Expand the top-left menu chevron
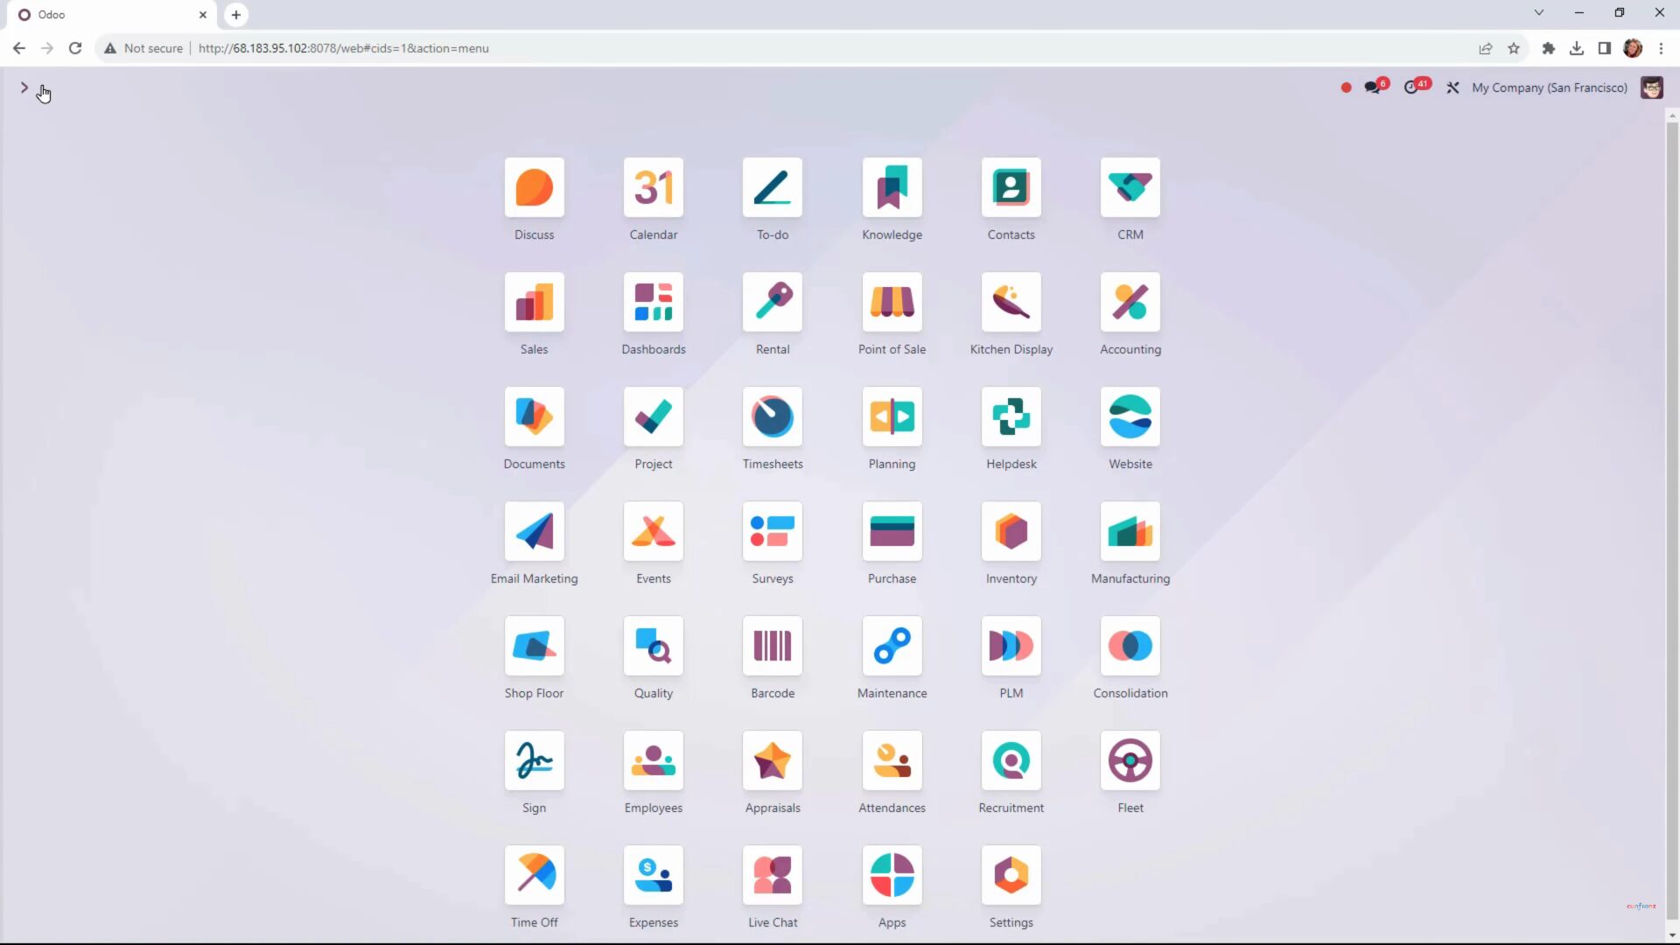Image resolution: width=1680 pixels, height=945 pixels. 24,87
